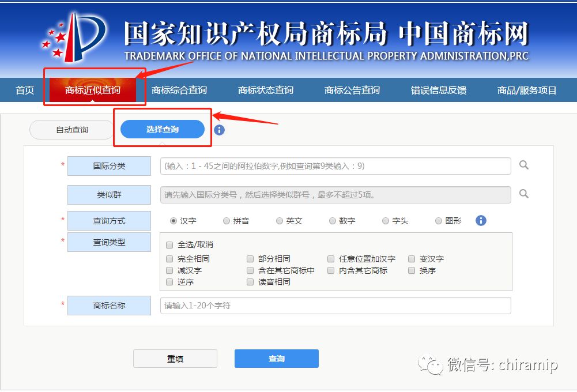Click the 查询方式 label box
This screenshot has width=577, height=392.
[109, 221]
